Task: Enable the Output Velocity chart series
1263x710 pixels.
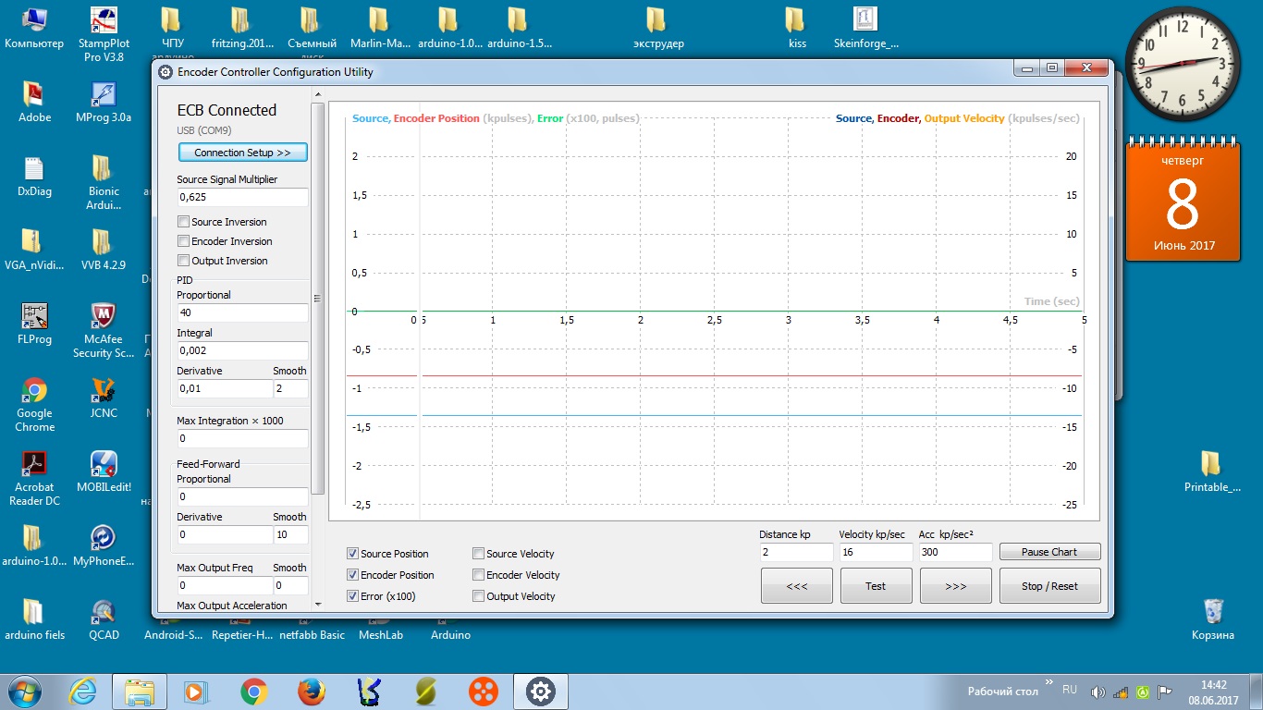Action: pyautogui.click(x=478, y=596)
